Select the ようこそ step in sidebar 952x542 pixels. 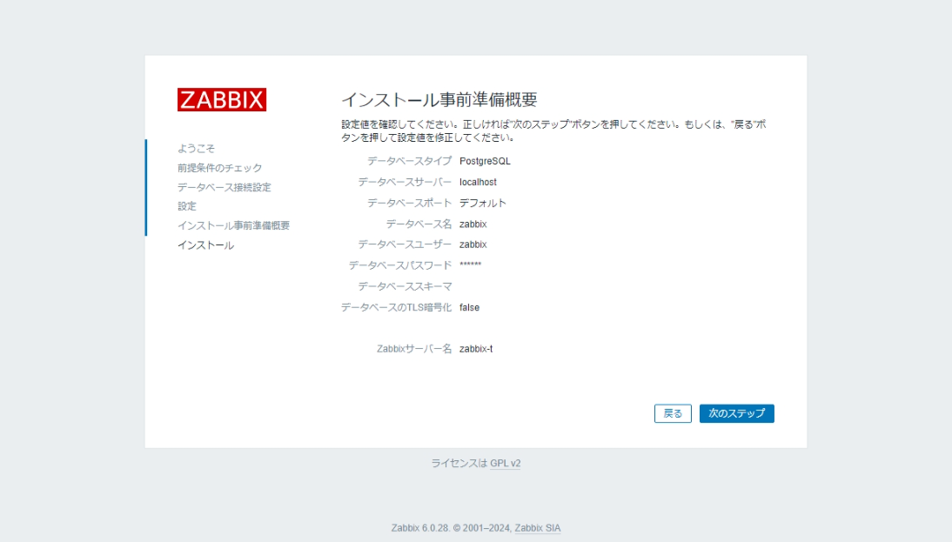pos(196,148)
